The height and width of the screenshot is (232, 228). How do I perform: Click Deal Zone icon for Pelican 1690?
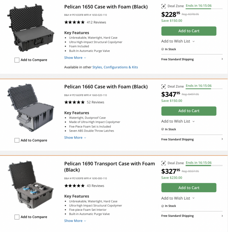(x=164, y=163)
